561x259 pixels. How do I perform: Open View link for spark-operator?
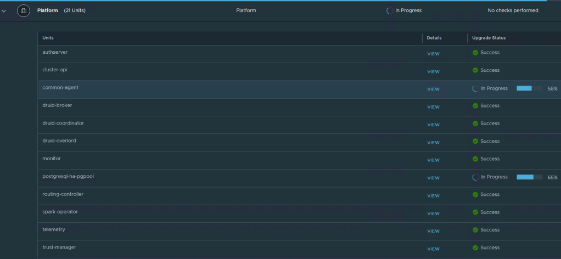pyautogui.click(x=433, y=213)
